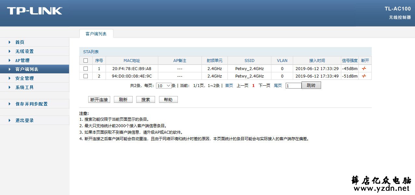Click the 射频单元 column header
The image size is (415, 195).
coord(214,61)
